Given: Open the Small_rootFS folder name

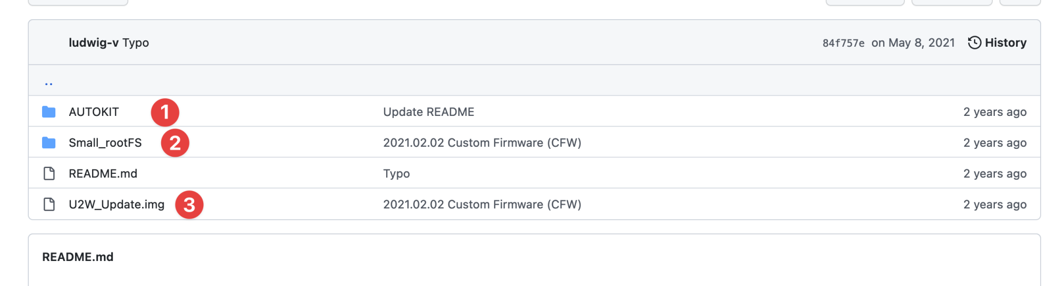Looking at the screenshot, I should tap(105, 142).
